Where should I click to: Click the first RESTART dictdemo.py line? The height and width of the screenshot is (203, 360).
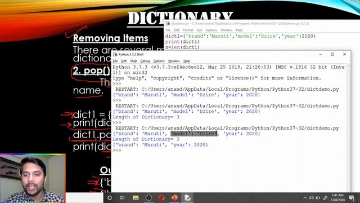tap(227, 89)
